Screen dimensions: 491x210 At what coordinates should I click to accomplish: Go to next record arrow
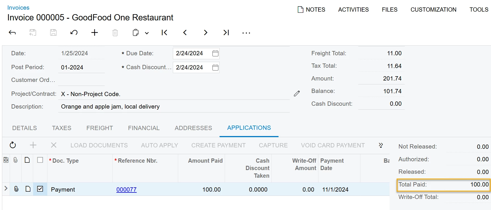point(206,33)
